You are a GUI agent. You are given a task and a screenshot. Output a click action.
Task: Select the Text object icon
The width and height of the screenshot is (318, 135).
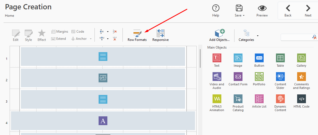tap(217, 58)
